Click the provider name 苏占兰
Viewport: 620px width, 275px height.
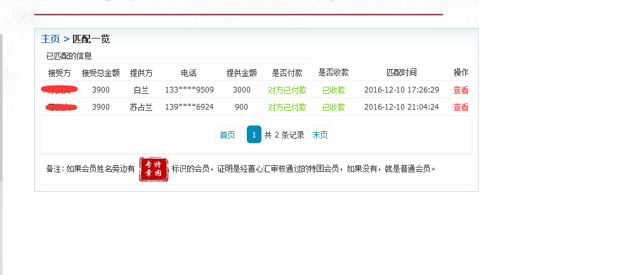[x=141, y=107]
